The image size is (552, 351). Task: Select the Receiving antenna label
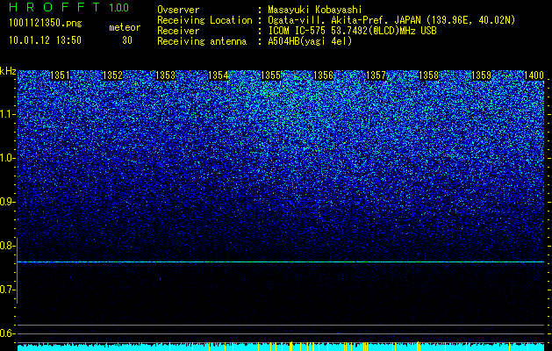click(202, 41)
